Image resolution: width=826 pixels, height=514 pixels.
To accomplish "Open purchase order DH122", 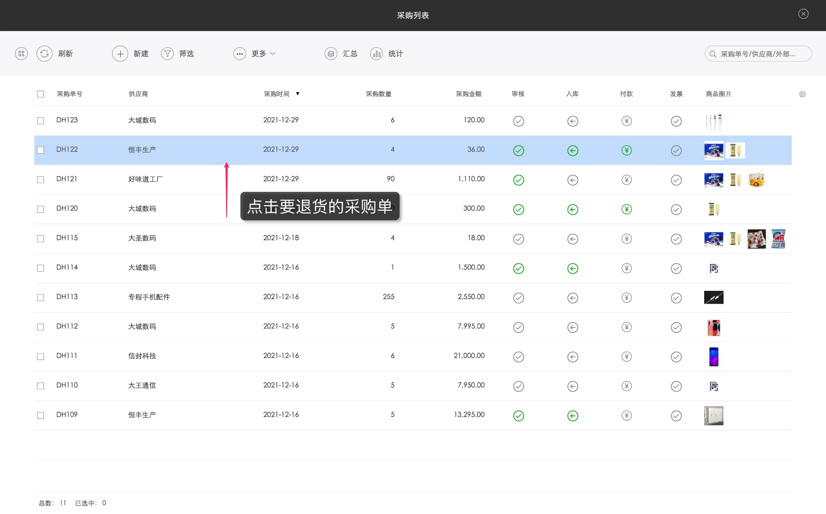I will pos(413,150).
